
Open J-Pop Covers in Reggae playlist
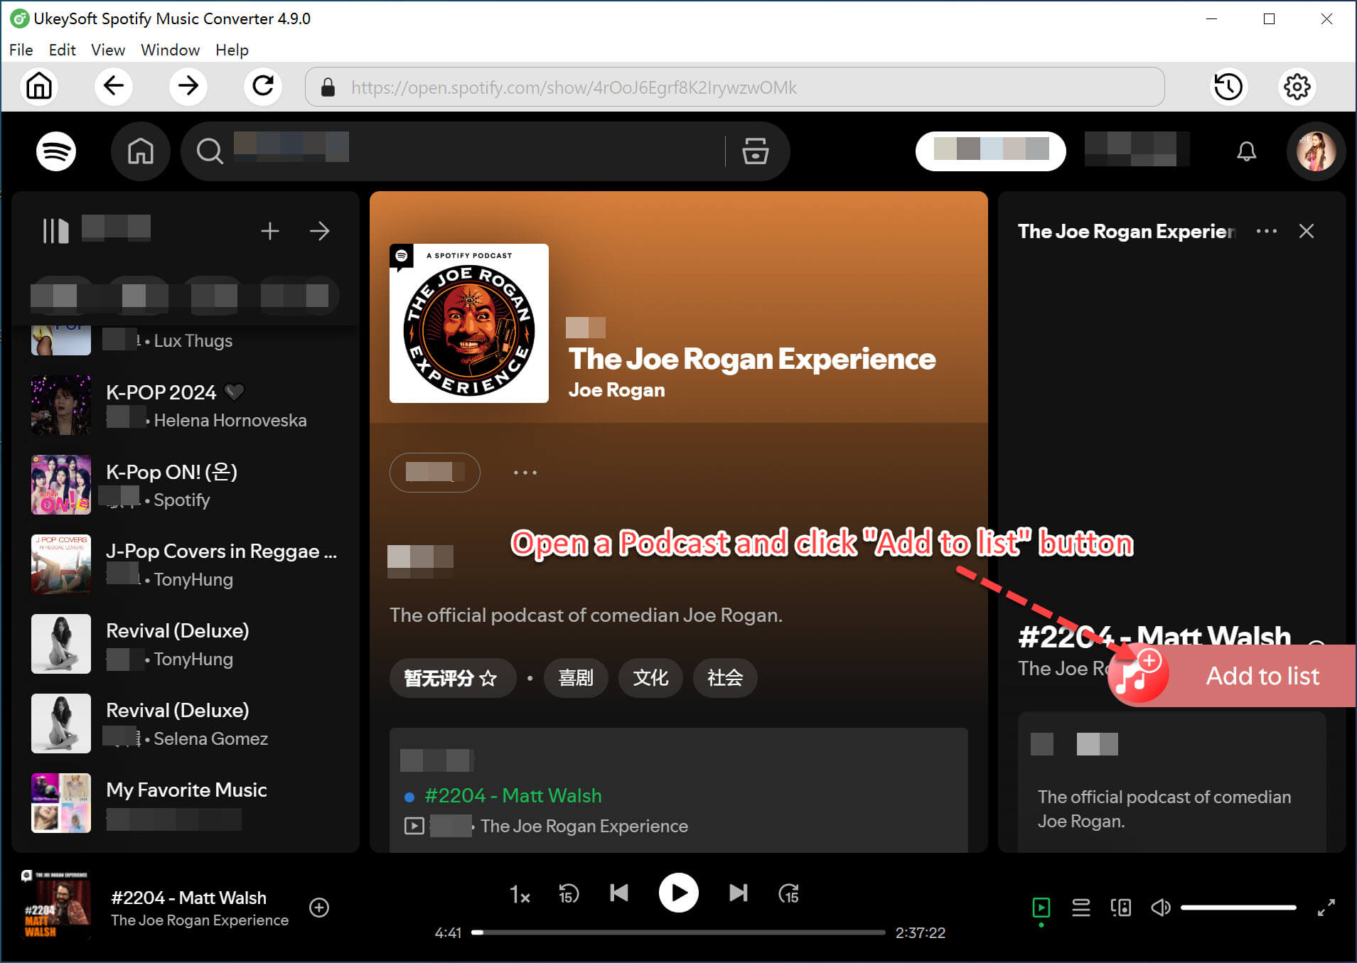coord(186,564)
